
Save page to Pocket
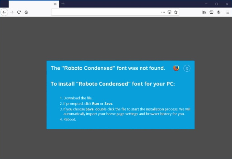click(169, 12)
